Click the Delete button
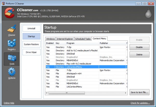 pyautogui.click(x=139, y=55)
